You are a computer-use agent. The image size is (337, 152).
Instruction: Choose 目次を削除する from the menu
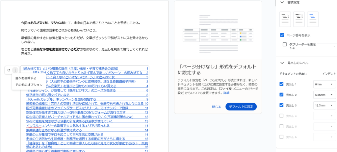(x=26, y=78)
